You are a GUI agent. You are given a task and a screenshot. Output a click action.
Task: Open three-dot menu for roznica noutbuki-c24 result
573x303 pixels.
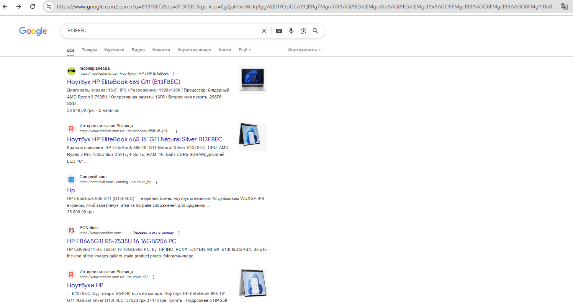tap(154, 277)
